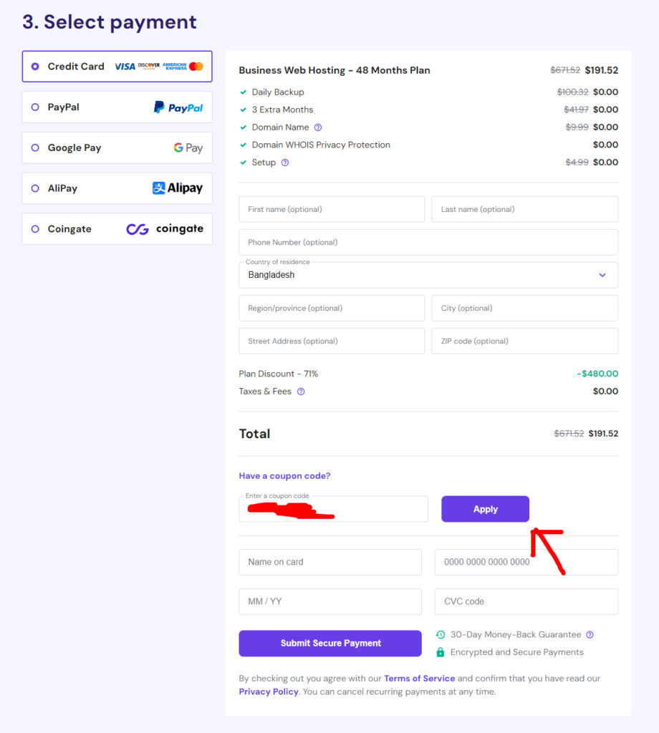
Task: Click the Name on card field
Action: pos(330,563)
